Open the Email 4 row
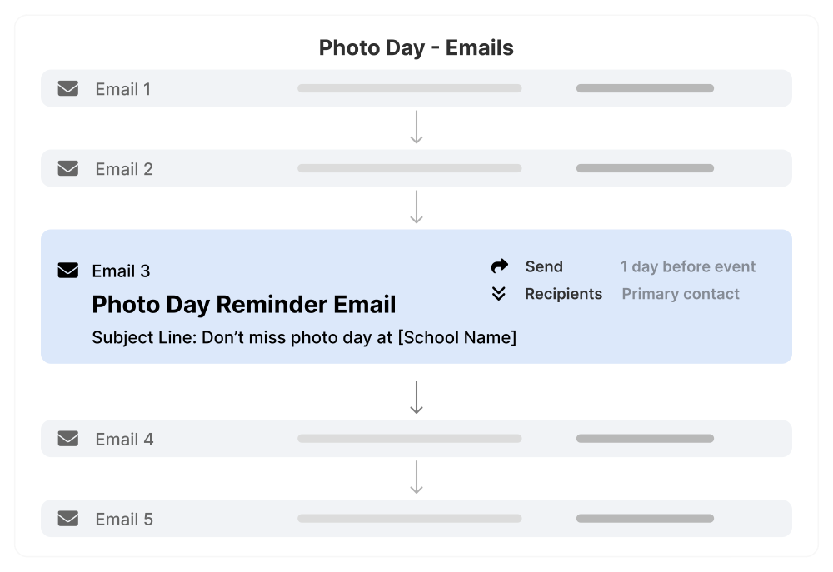 point(416,438)
